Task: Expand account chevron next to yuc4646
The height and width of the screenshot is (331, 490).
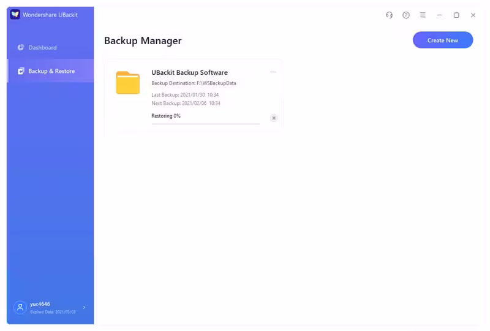Action: [84, 308]
